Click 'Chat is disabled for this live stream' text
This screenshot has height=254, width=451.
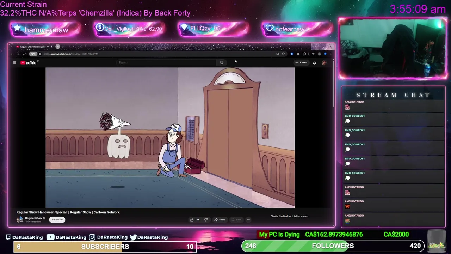pyautogui.click(x=290, y=216)
